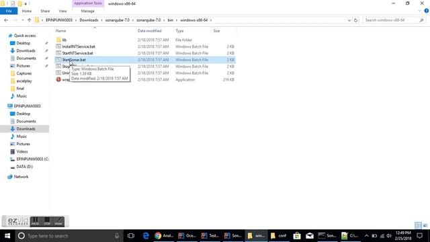Open the View ribbon tab
Image resolution: width=430 pixels, height=242 pixels.
click(x=62, y=11)
